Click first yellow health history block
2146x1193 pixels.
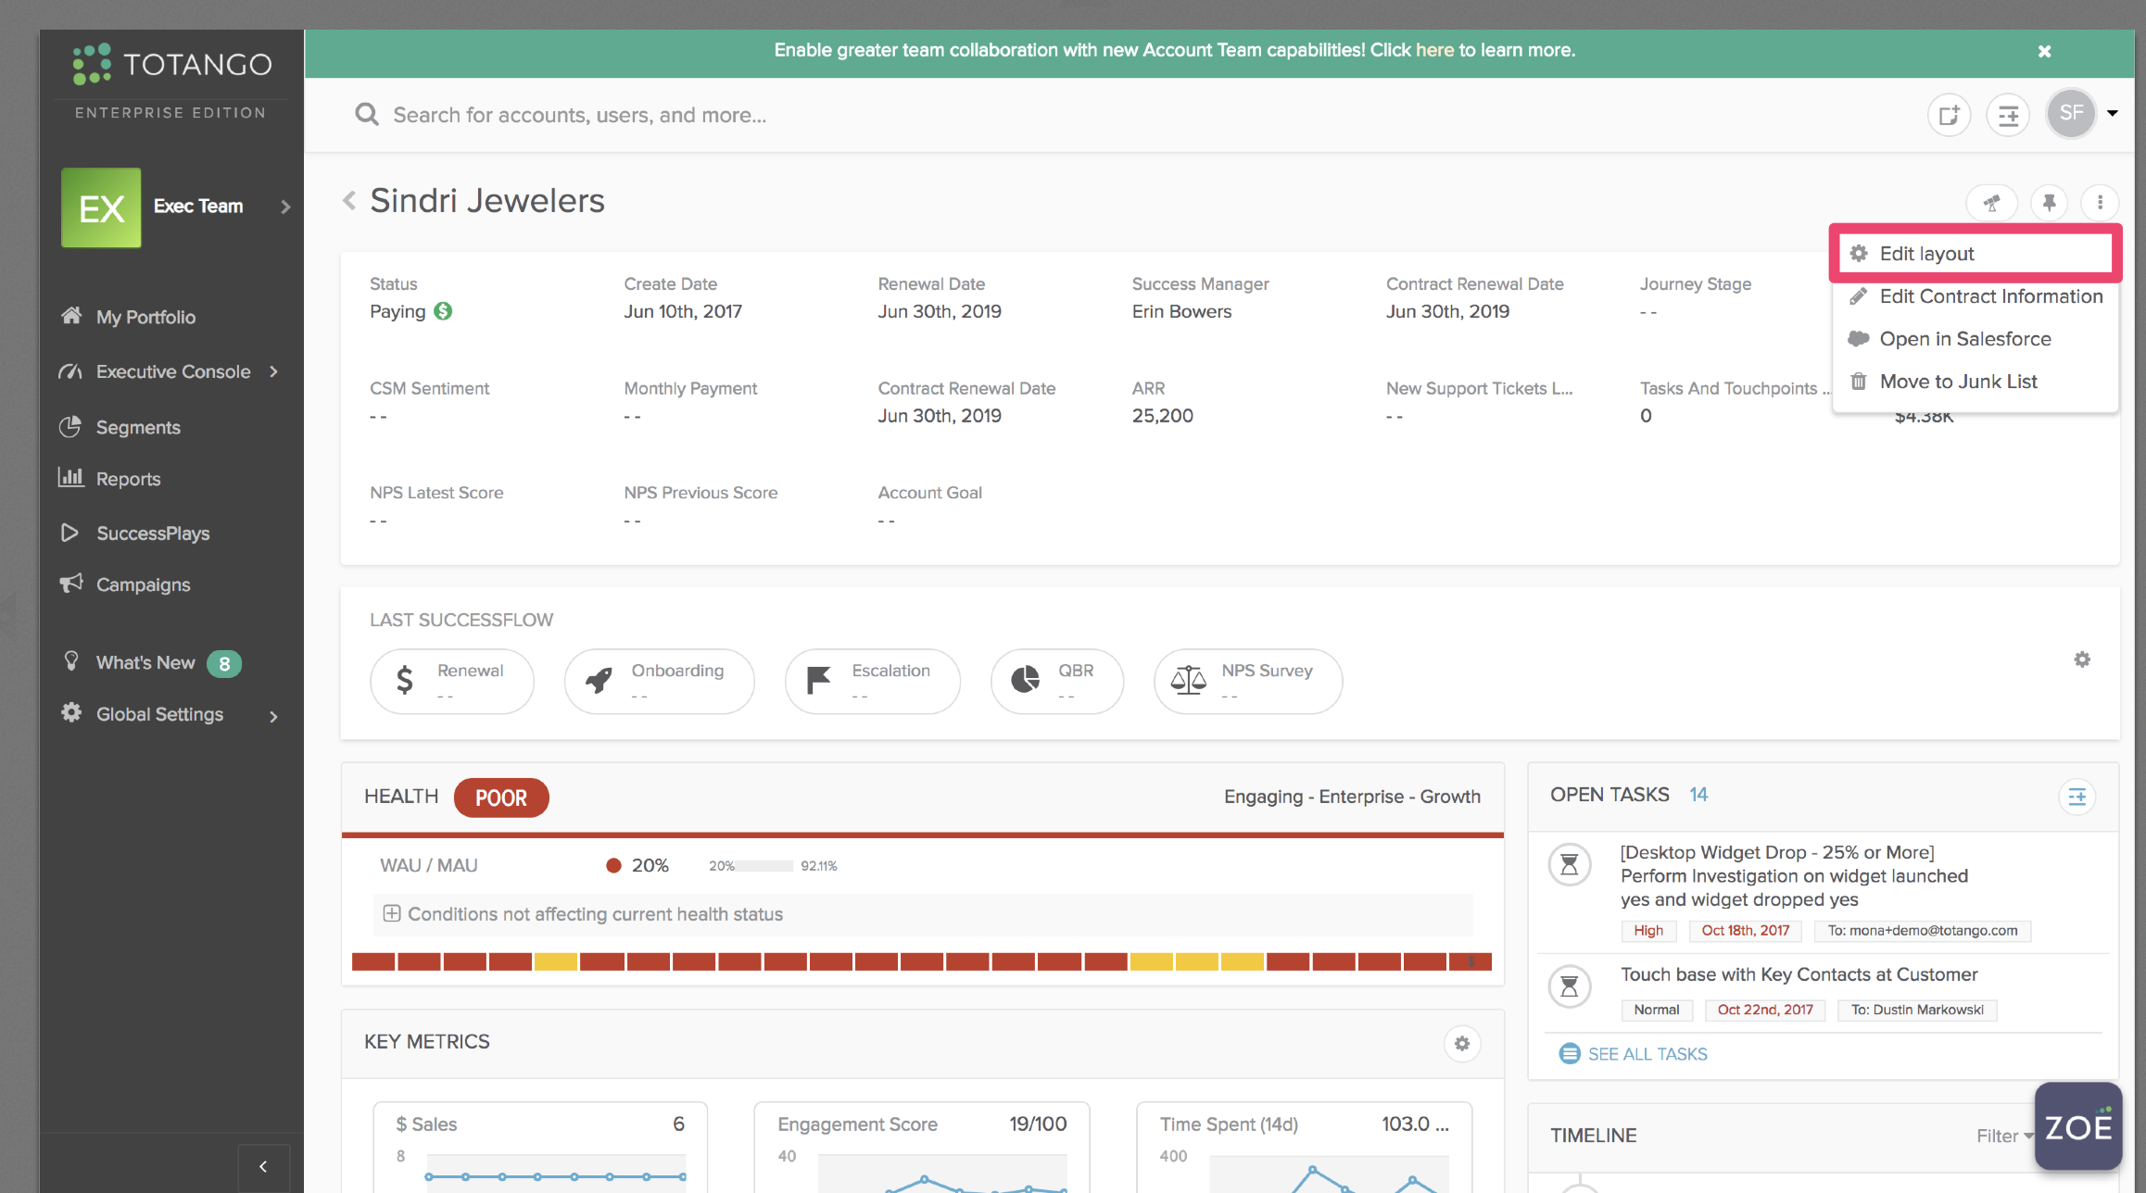(x=556, y=961)
